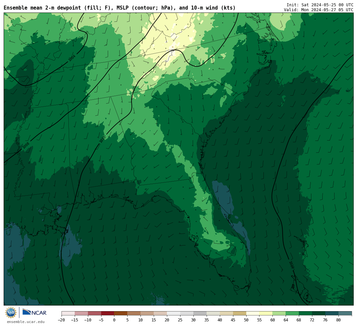Pick the brown 0 to 5 legend swatch
This screenshot has width=357, height=326.
click(121, 313)
